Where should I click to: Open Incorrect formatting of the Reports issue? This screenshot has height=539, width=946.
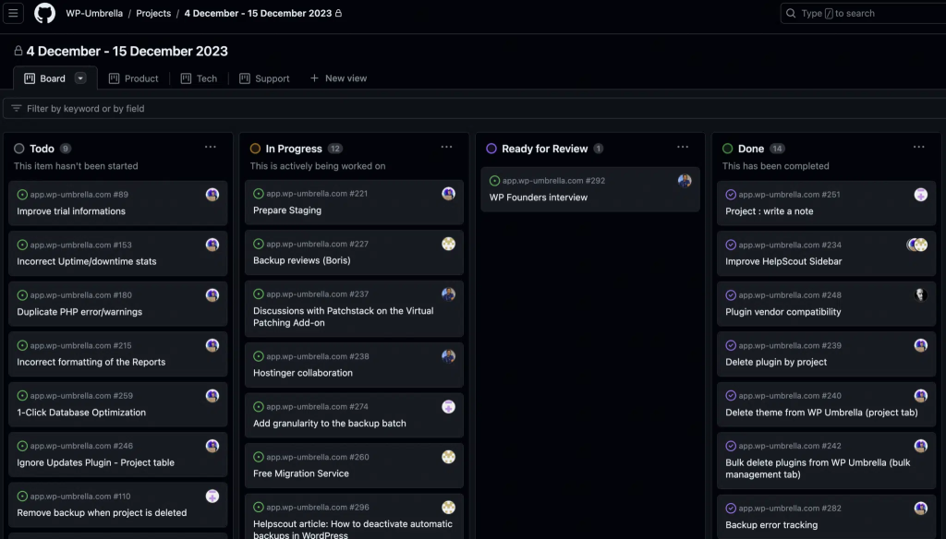pyautogui.click(x=91, y=362)
